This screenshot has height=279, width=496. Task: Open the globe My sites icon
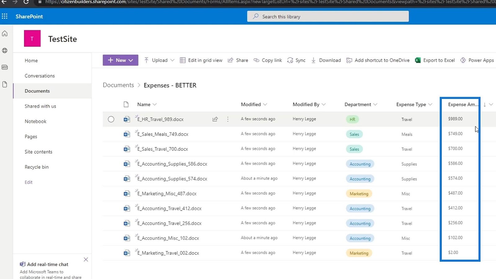point(5,51)
